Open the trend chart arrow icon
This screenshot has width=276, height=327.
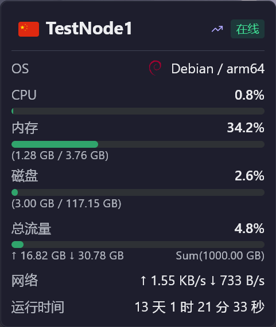coord(217,29)
